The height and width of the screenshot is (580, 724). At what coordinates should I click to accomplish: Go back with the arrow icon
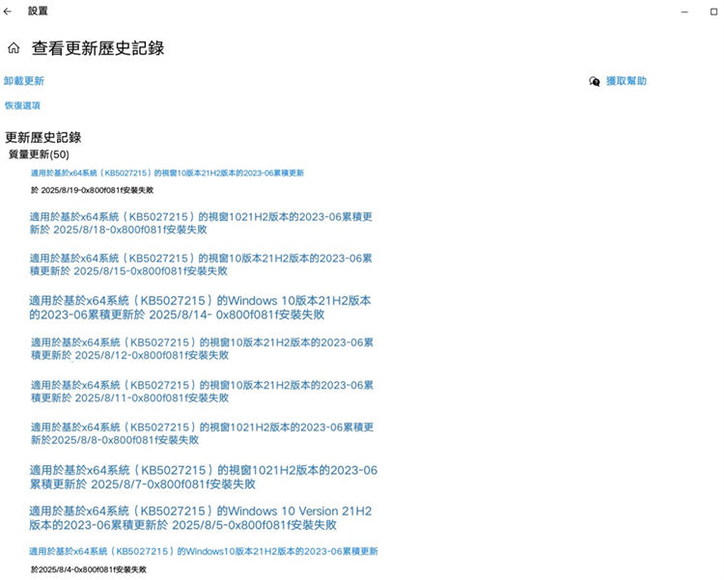tap(8, 12)
